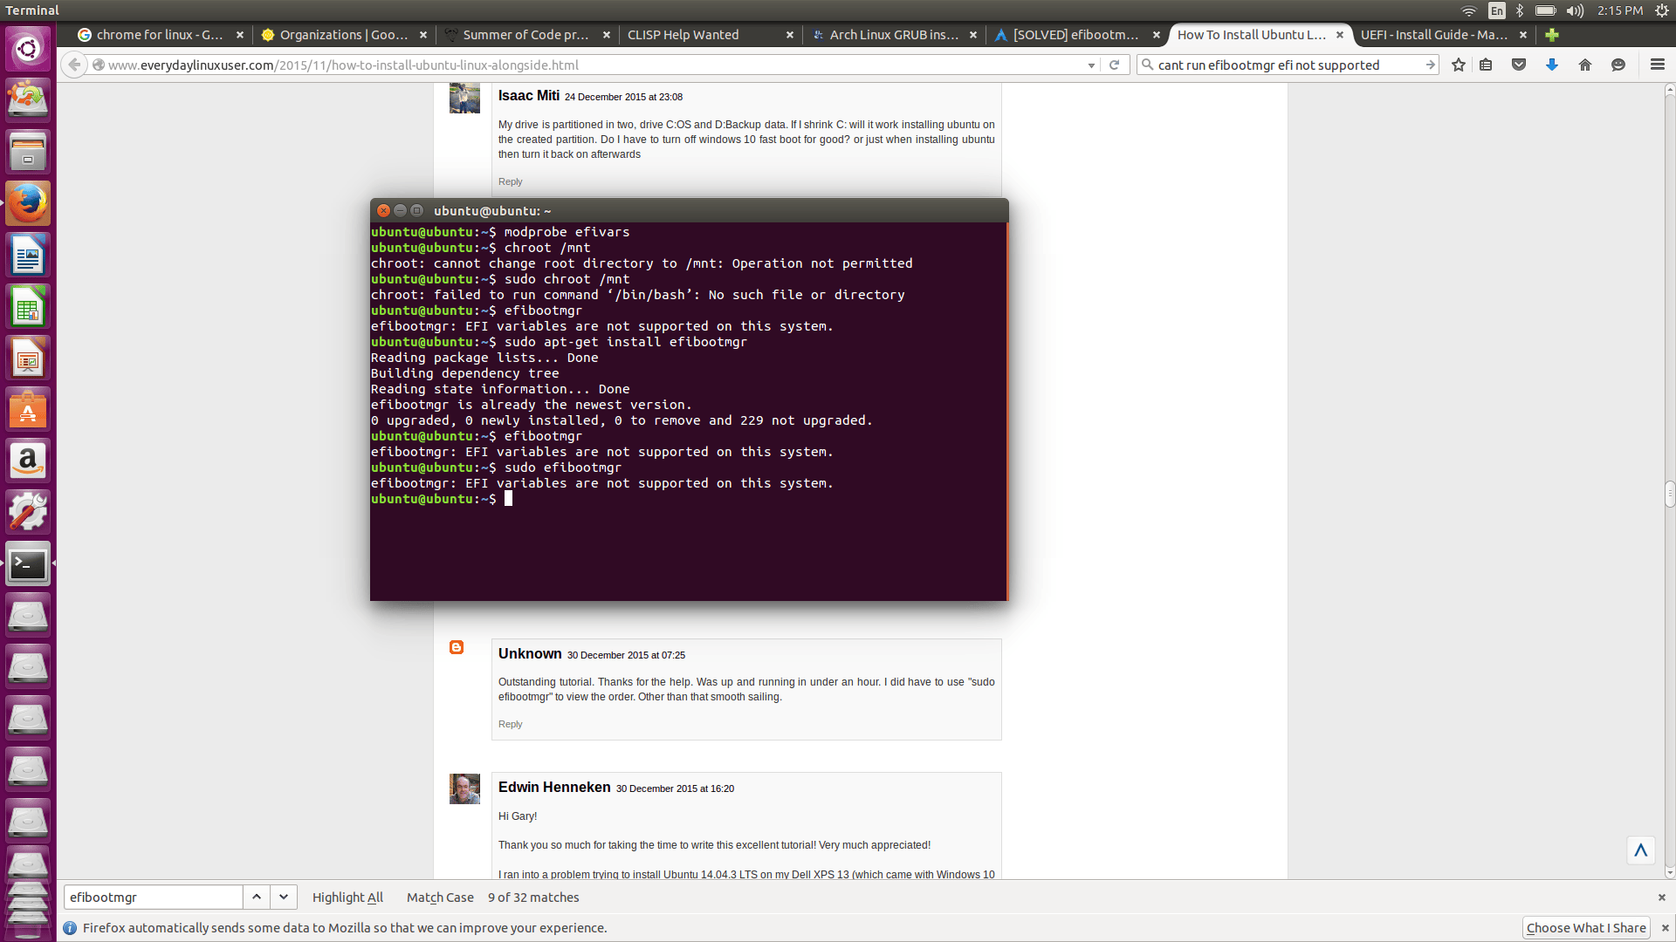The width and height of the screenshot is (1676, 942).
Task: Save page to Pocket icon
Action: click(1519, 65)
